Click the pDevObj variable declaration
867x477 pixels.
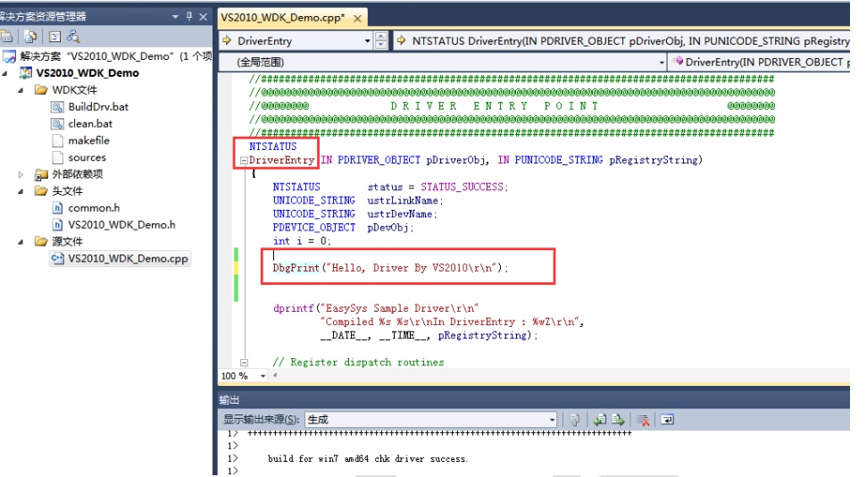point(390,228)
